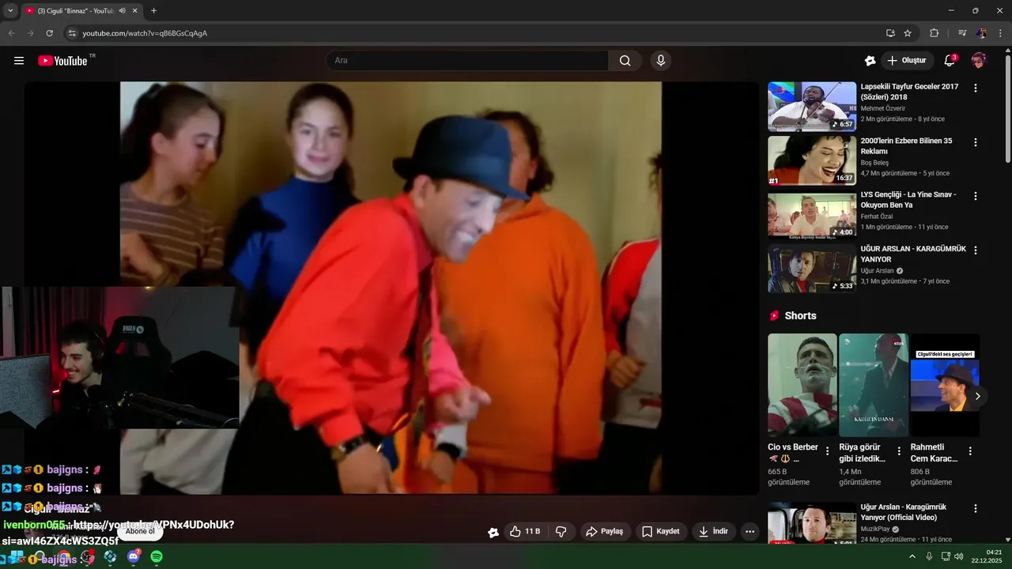Show next Shorts with right arrow

[x=978, y=396]
